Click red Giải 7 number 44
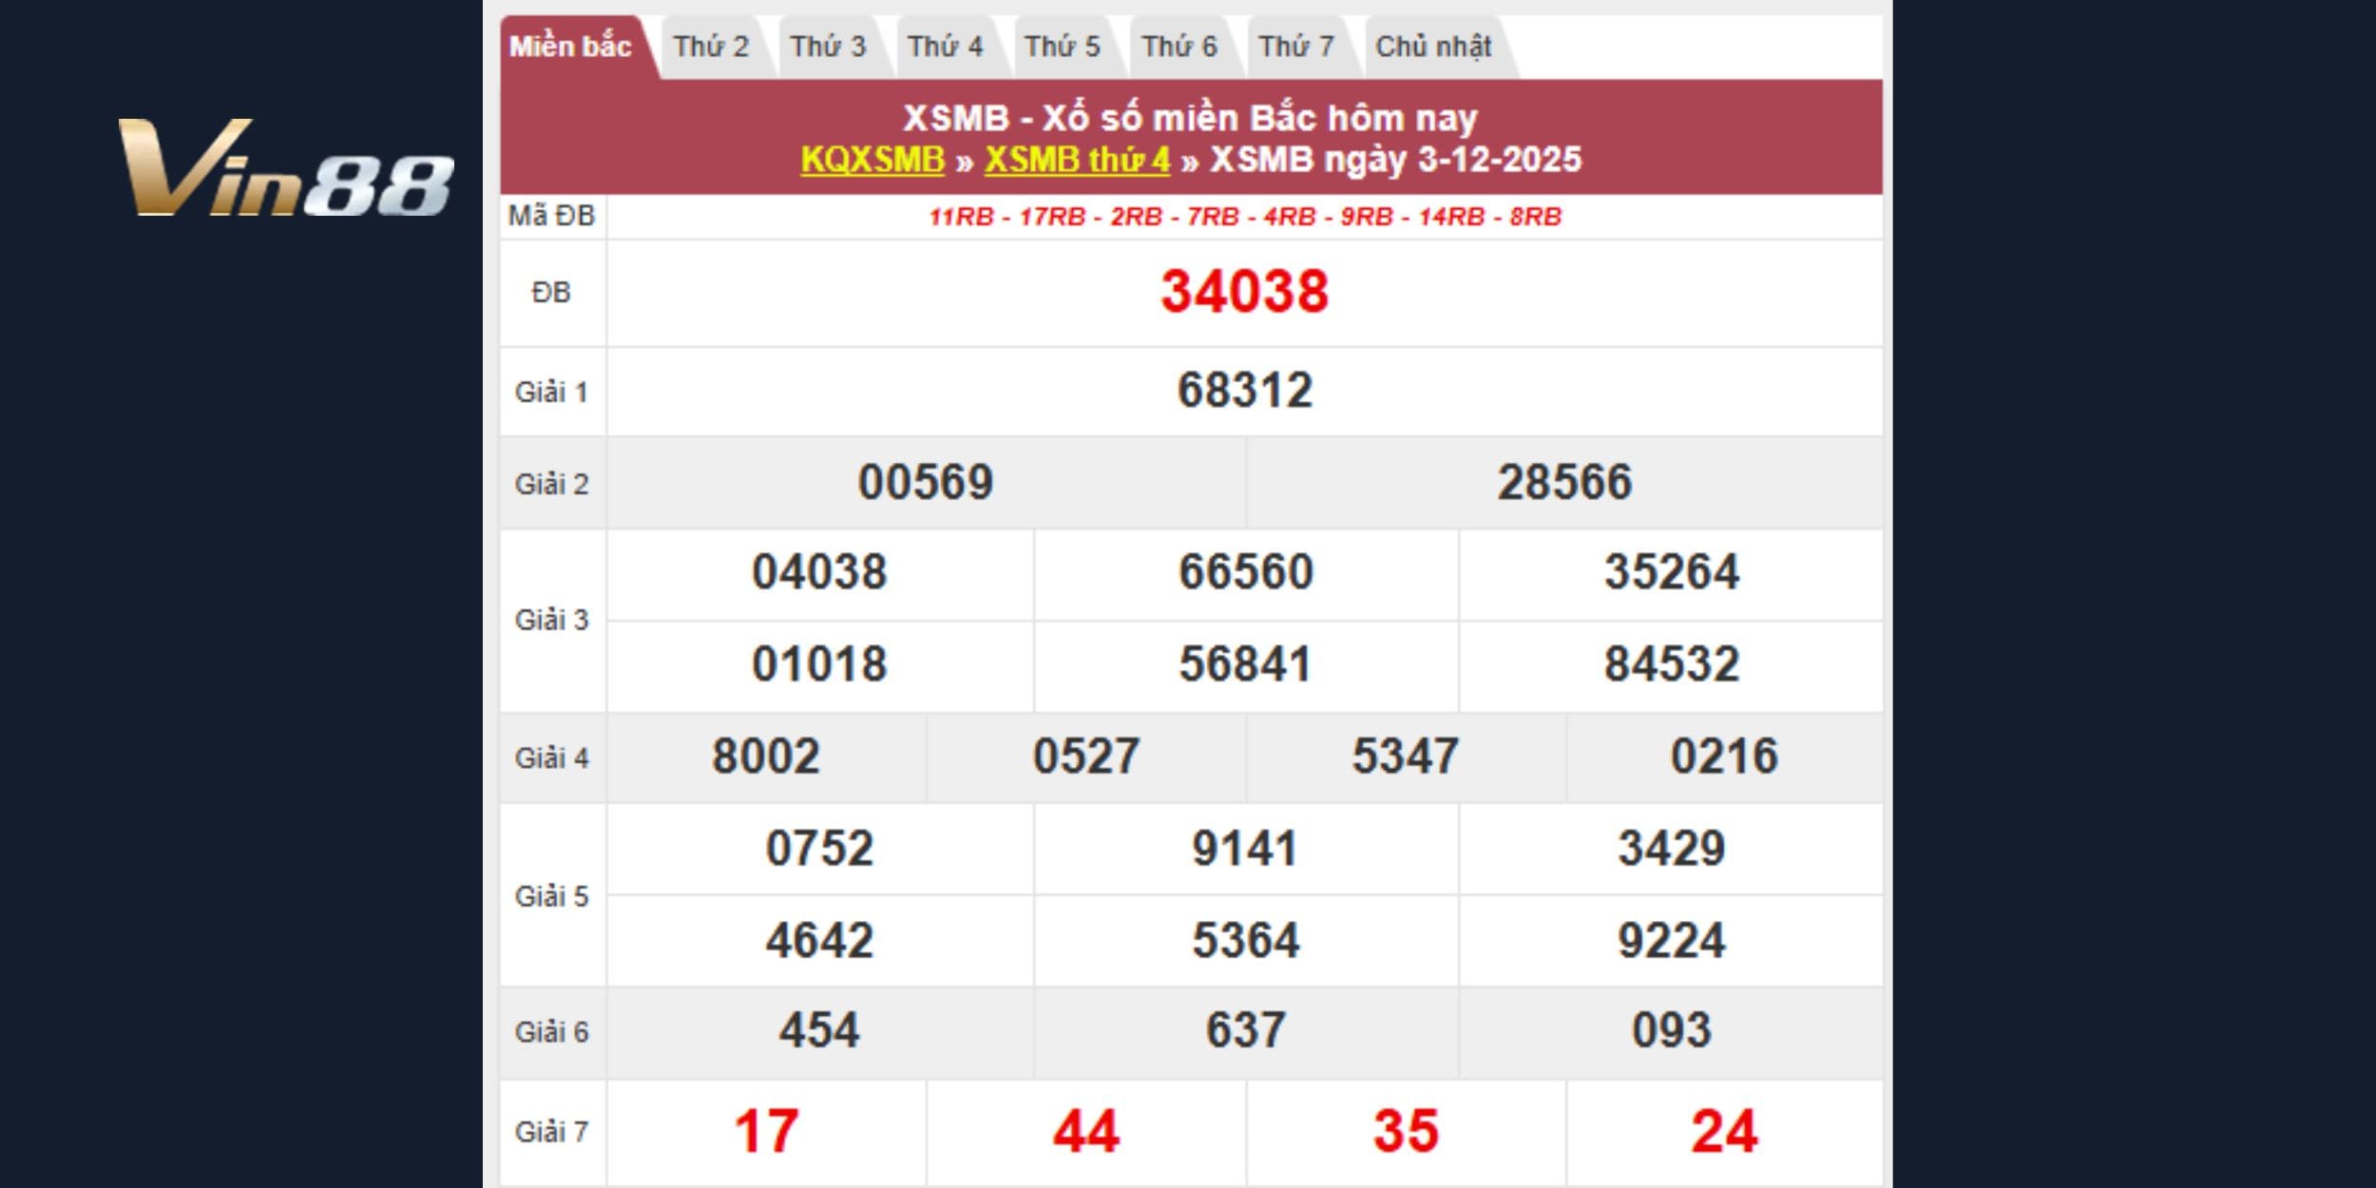Screen dimensions: 2376x1188 pos(1085,1131)
